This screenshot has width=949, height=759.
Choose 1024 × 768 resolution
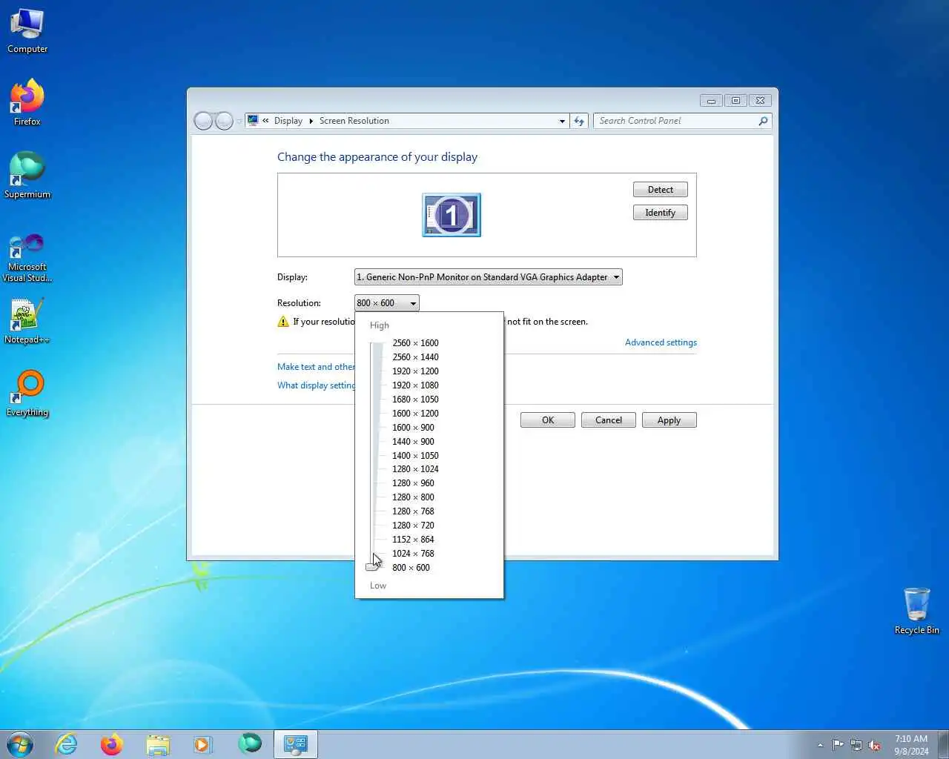413,554
